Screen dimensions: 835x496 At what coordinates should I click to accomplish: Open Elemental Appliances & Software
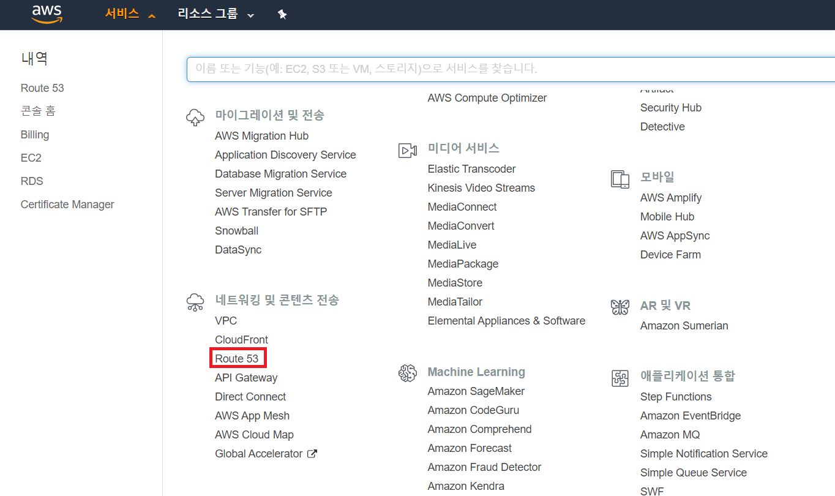(x=506, y=321)
